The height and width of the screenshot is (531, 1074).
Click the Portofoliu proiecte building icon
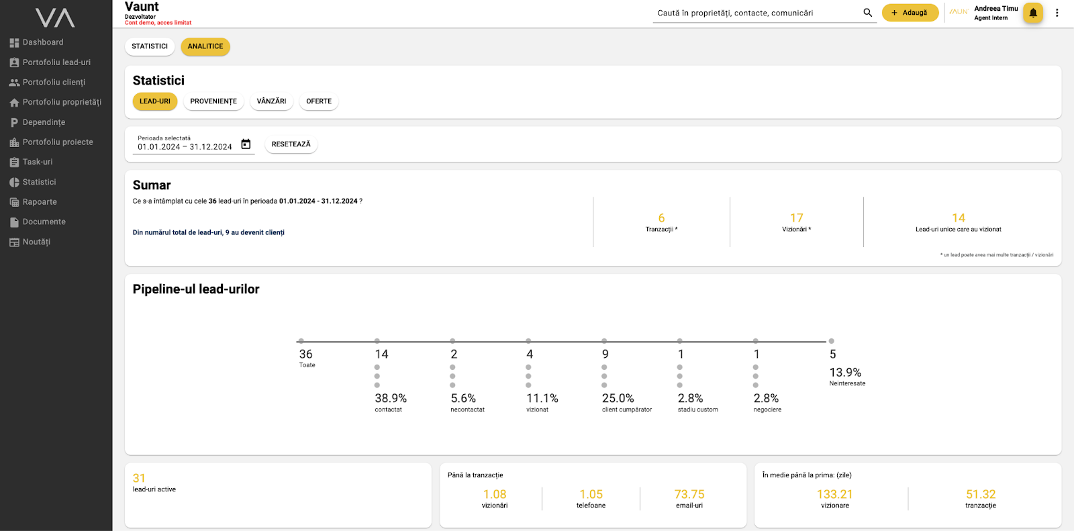14,142
